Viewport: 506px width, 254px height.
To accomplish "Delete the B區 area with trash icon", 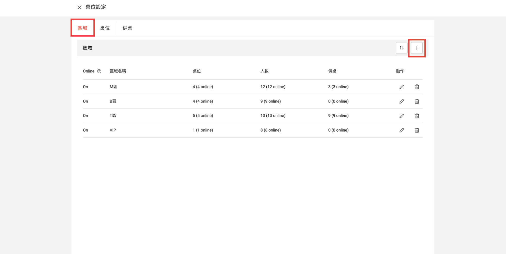I will pos(417,101).
